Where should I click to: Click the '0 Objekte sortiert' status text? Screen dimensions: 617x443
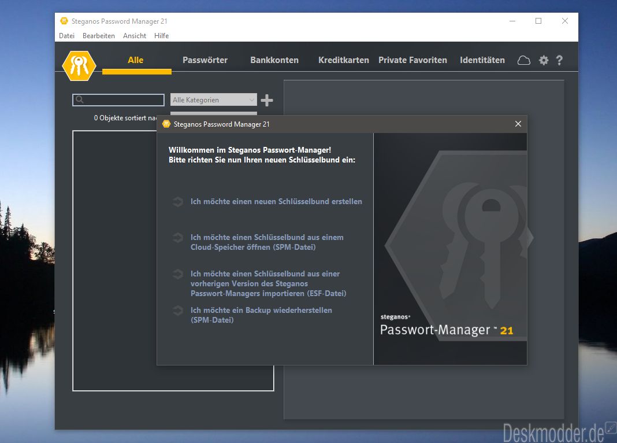point(125,118)
